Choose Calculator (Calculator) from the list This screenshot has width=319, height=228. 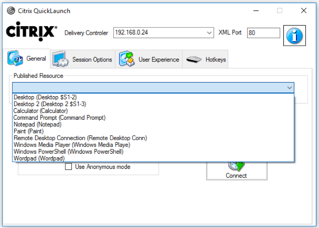click(153, 111)
